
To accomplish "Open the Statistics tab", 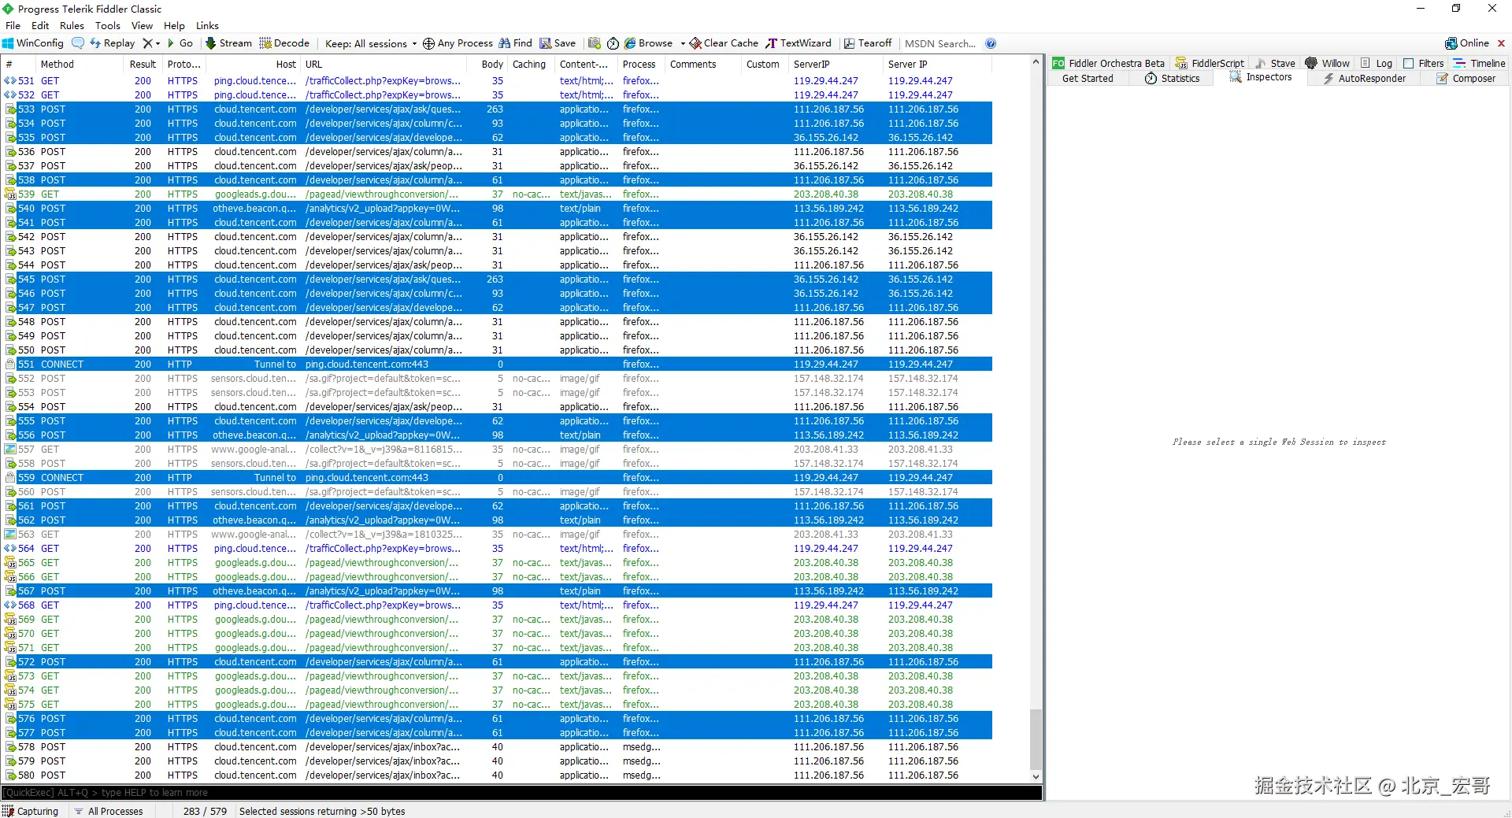I will [x=1172, y=78].
